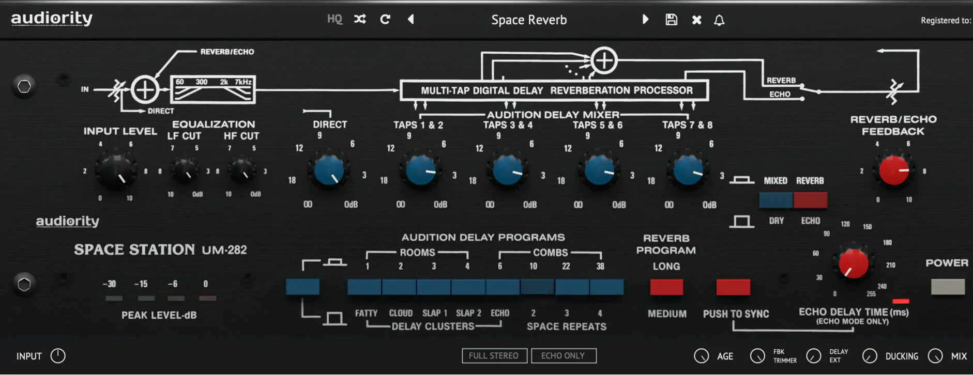Select Combs 10 program button
This screenshot has height=375, width=973.
tap(538, 287)
